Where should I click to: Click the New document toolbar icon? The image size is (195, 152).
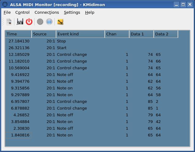(9, 22)
